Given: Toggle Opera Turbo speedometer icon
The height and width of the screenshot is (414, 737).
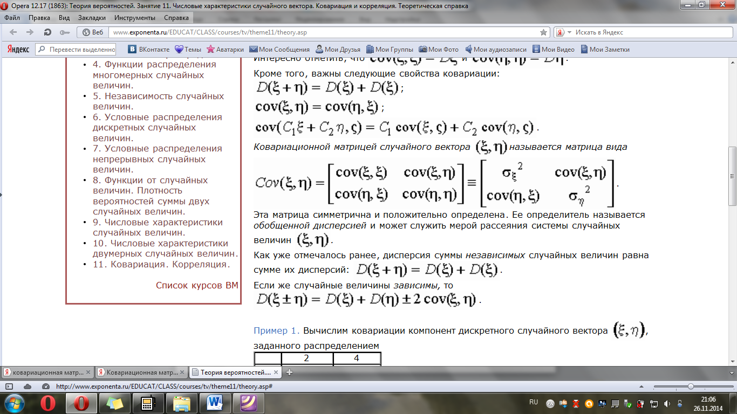Looking at the screenshot, I should 46,387.
